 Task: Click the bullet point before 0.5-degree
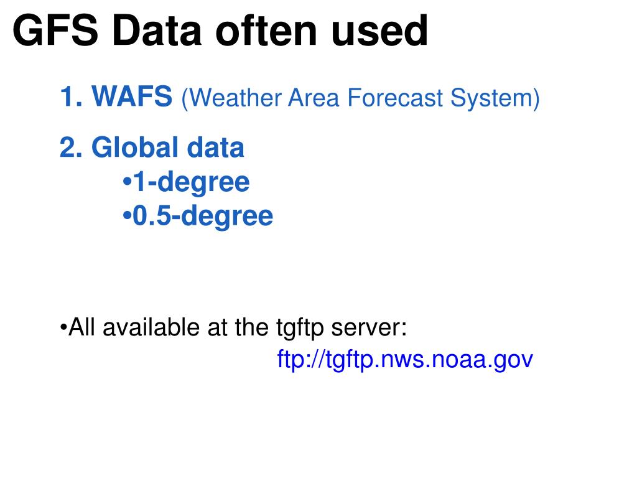coord(127,216)
